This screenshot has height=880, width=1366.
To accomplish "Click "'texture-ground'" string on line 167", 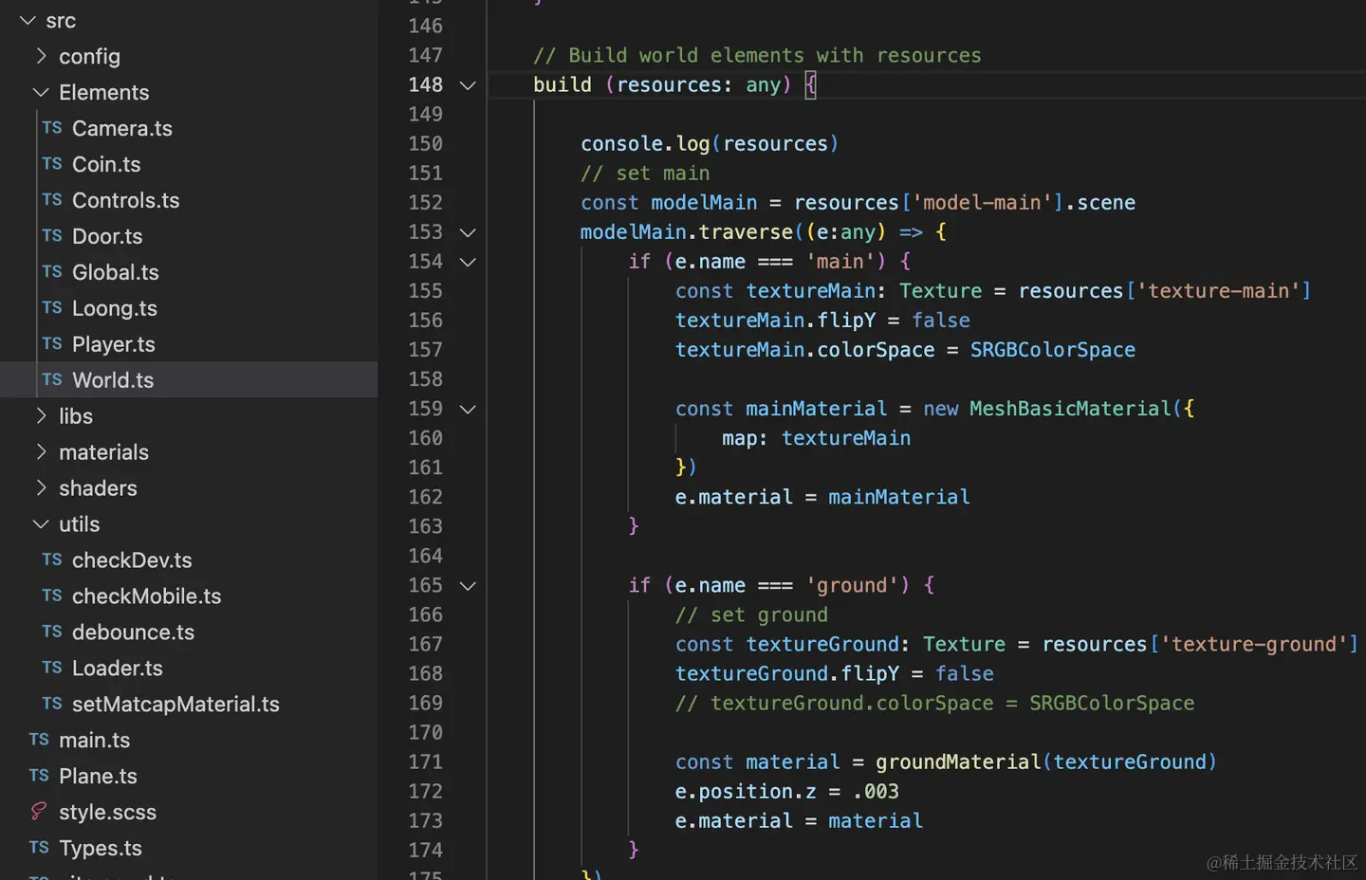I will click(x=1254, y=645).
